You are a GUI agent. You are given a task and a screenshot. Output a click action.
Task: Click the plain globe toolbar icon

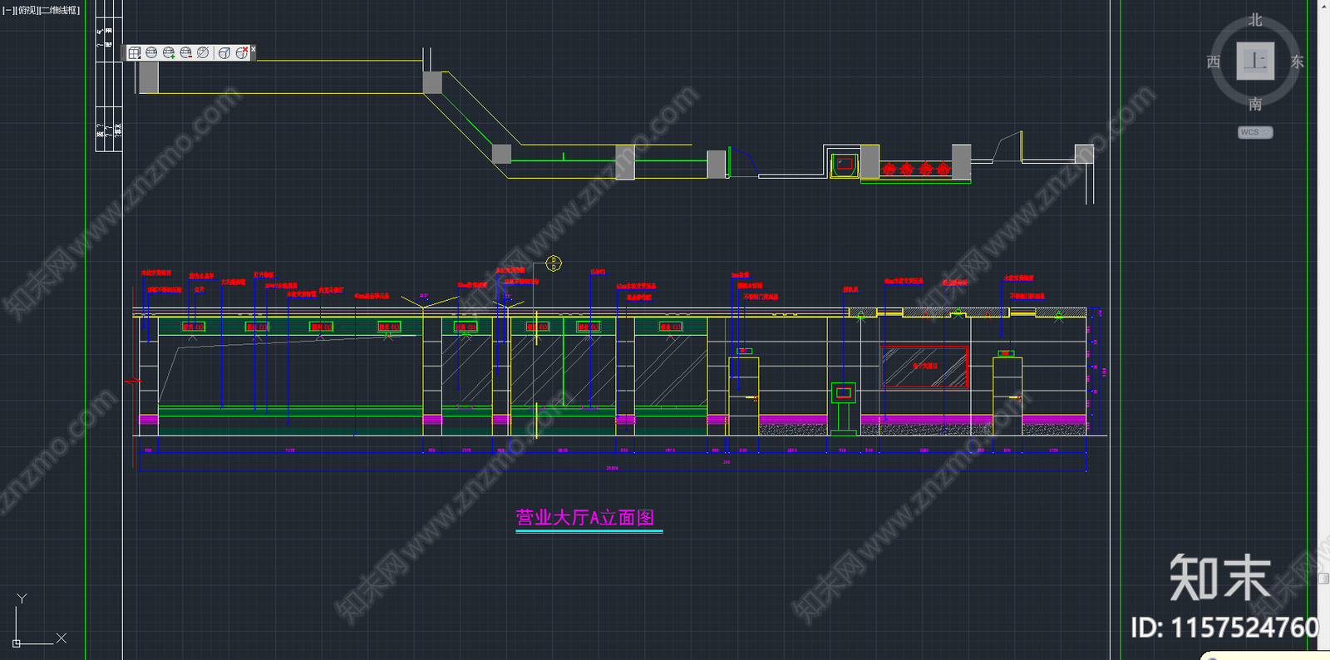click(151, 52)
